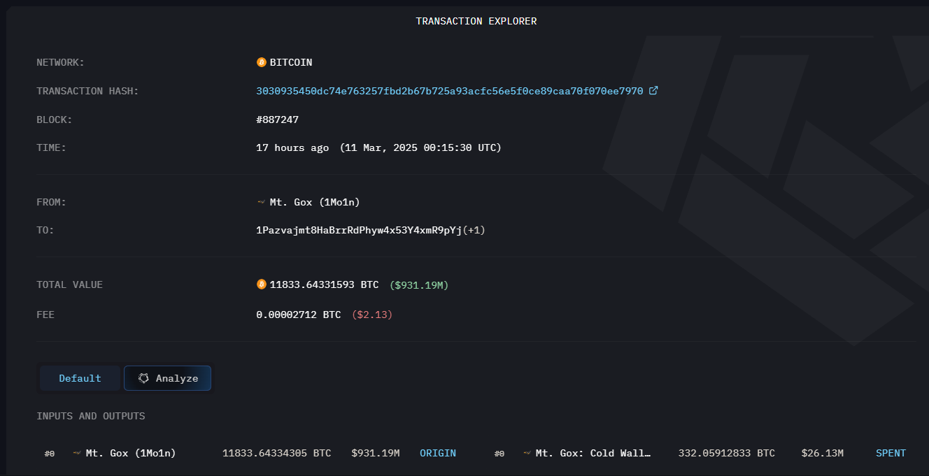Open Mt. Gox (1Mo1n) in inputs list
This screenshot has width=929, height=476.
tap(131, 453)
